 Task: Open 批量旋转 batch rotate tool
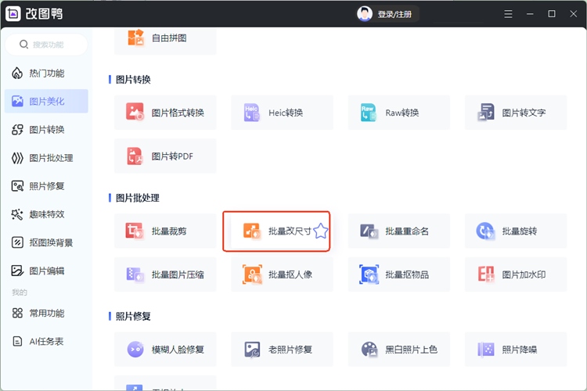[516, 231]
